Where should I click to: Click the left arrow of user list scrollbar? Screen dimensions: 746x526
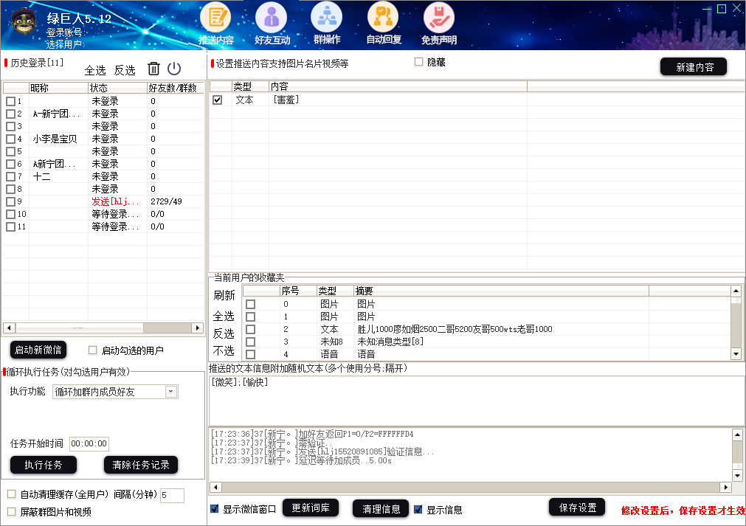[9, 328]
